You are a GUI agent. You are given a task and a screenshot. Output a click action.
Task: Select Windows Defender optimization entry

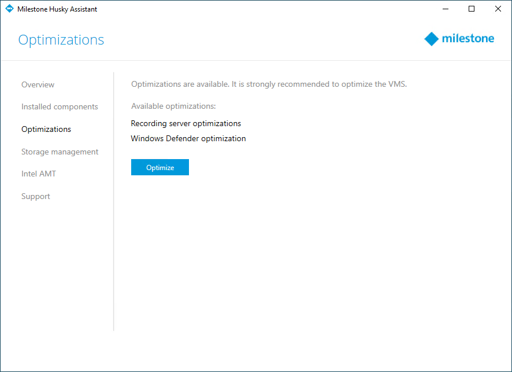tap(188, 139)
